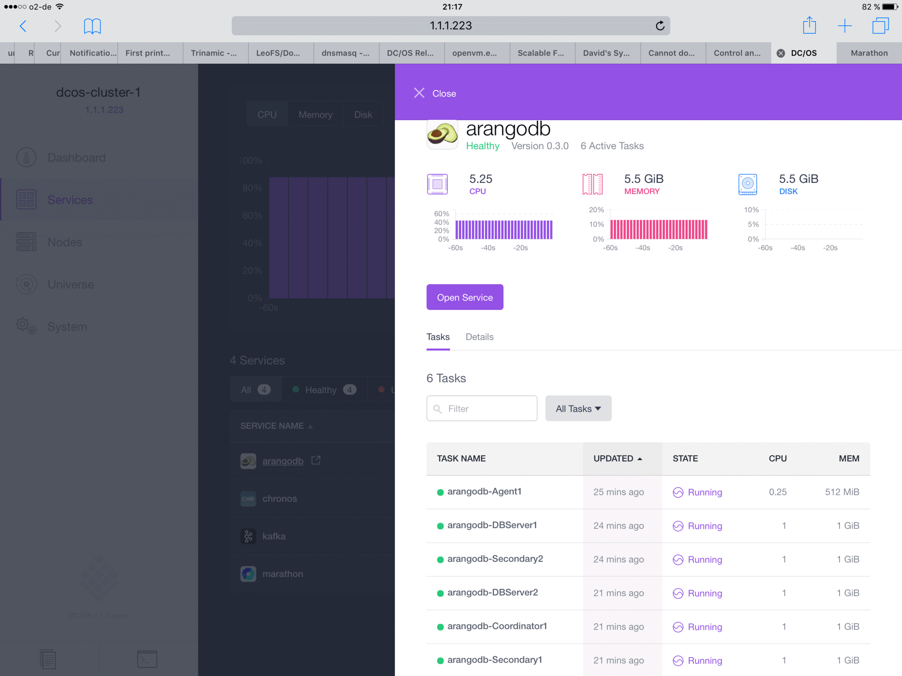
Task: Click the address bar showing 1.1.1.223
Action: tap(451, 26)
